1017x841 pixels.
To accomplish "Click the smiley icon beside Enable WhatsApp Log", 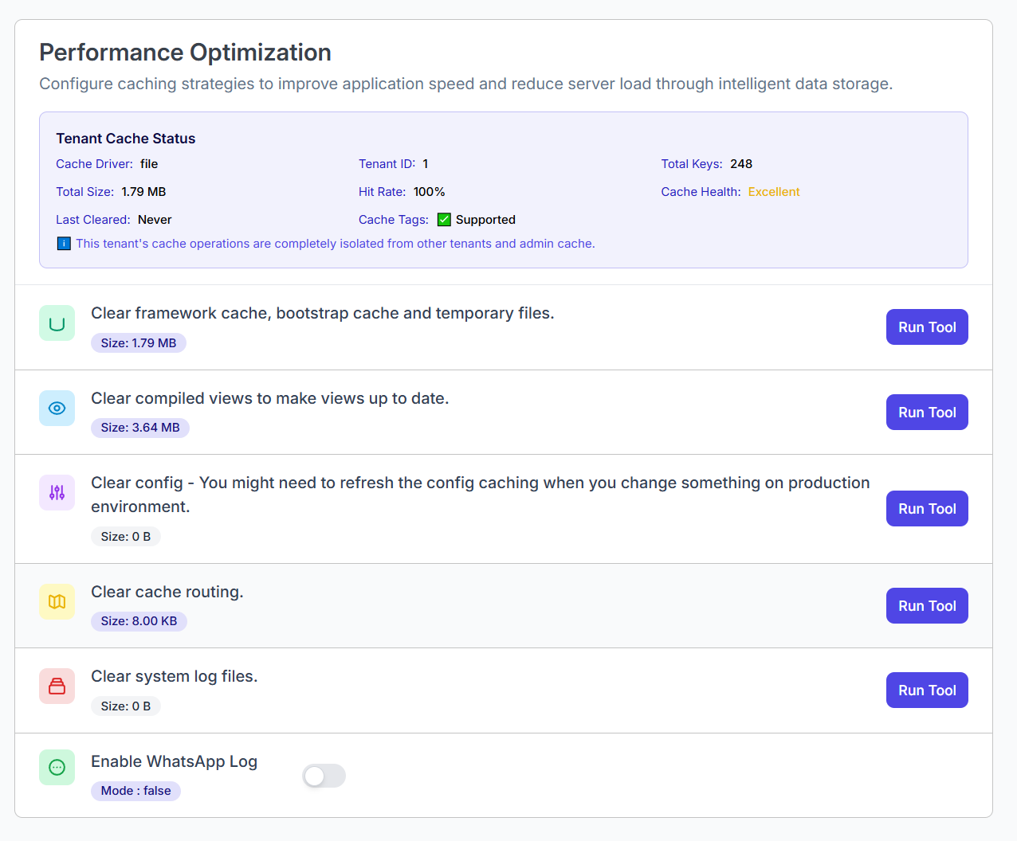I will [57, 767].
